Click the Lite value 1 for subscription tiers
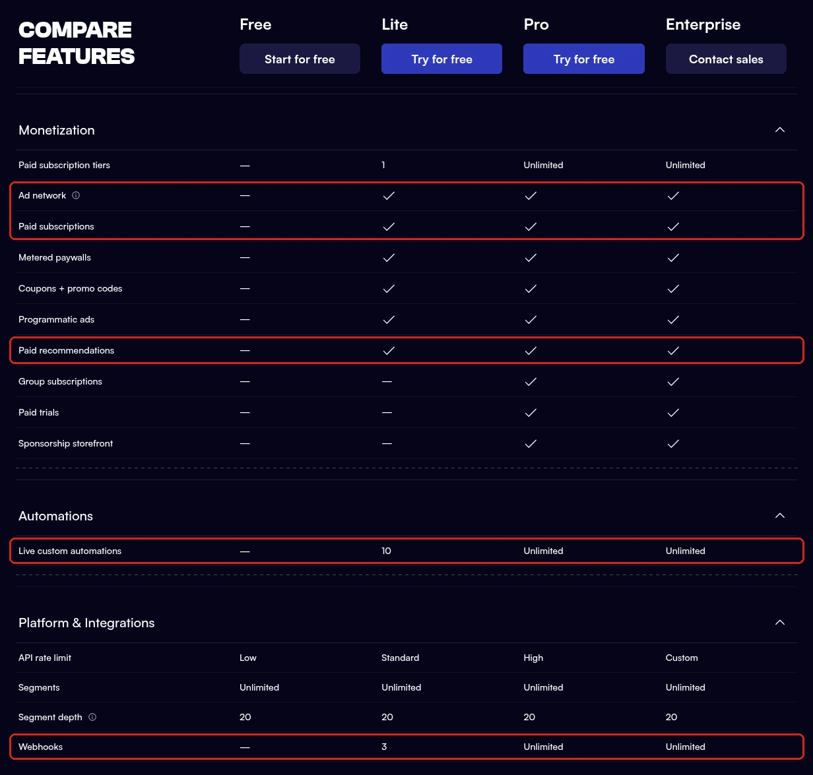 point(383,165)
